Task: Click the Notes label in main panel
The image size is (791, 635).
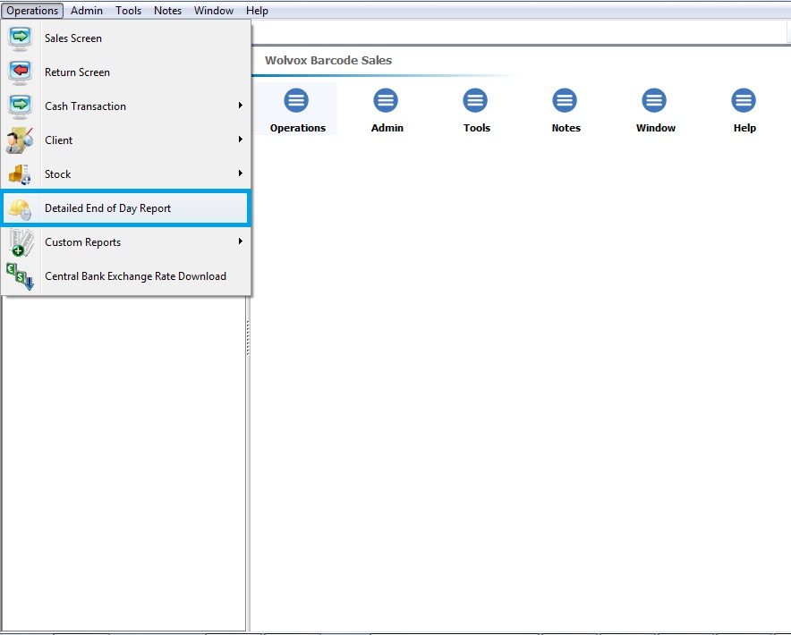Action: click(566, 128)
